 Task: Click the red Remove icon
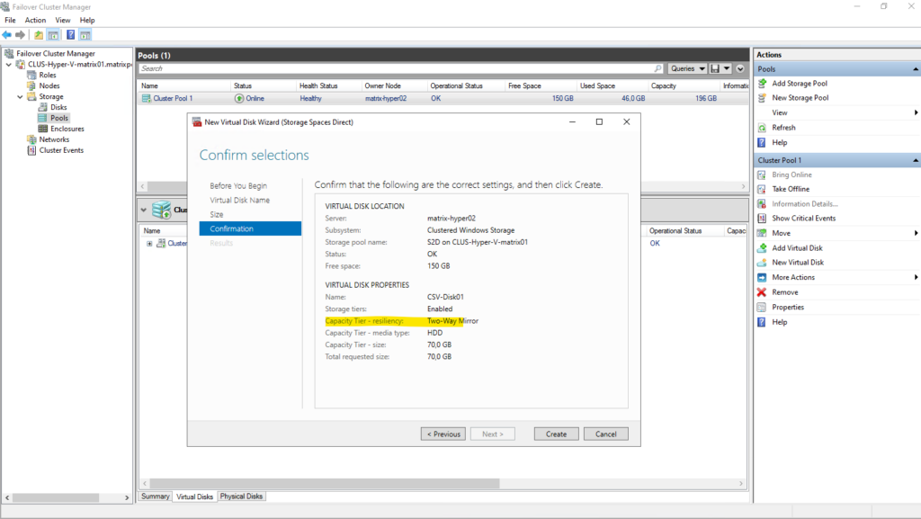click(762, 292)
